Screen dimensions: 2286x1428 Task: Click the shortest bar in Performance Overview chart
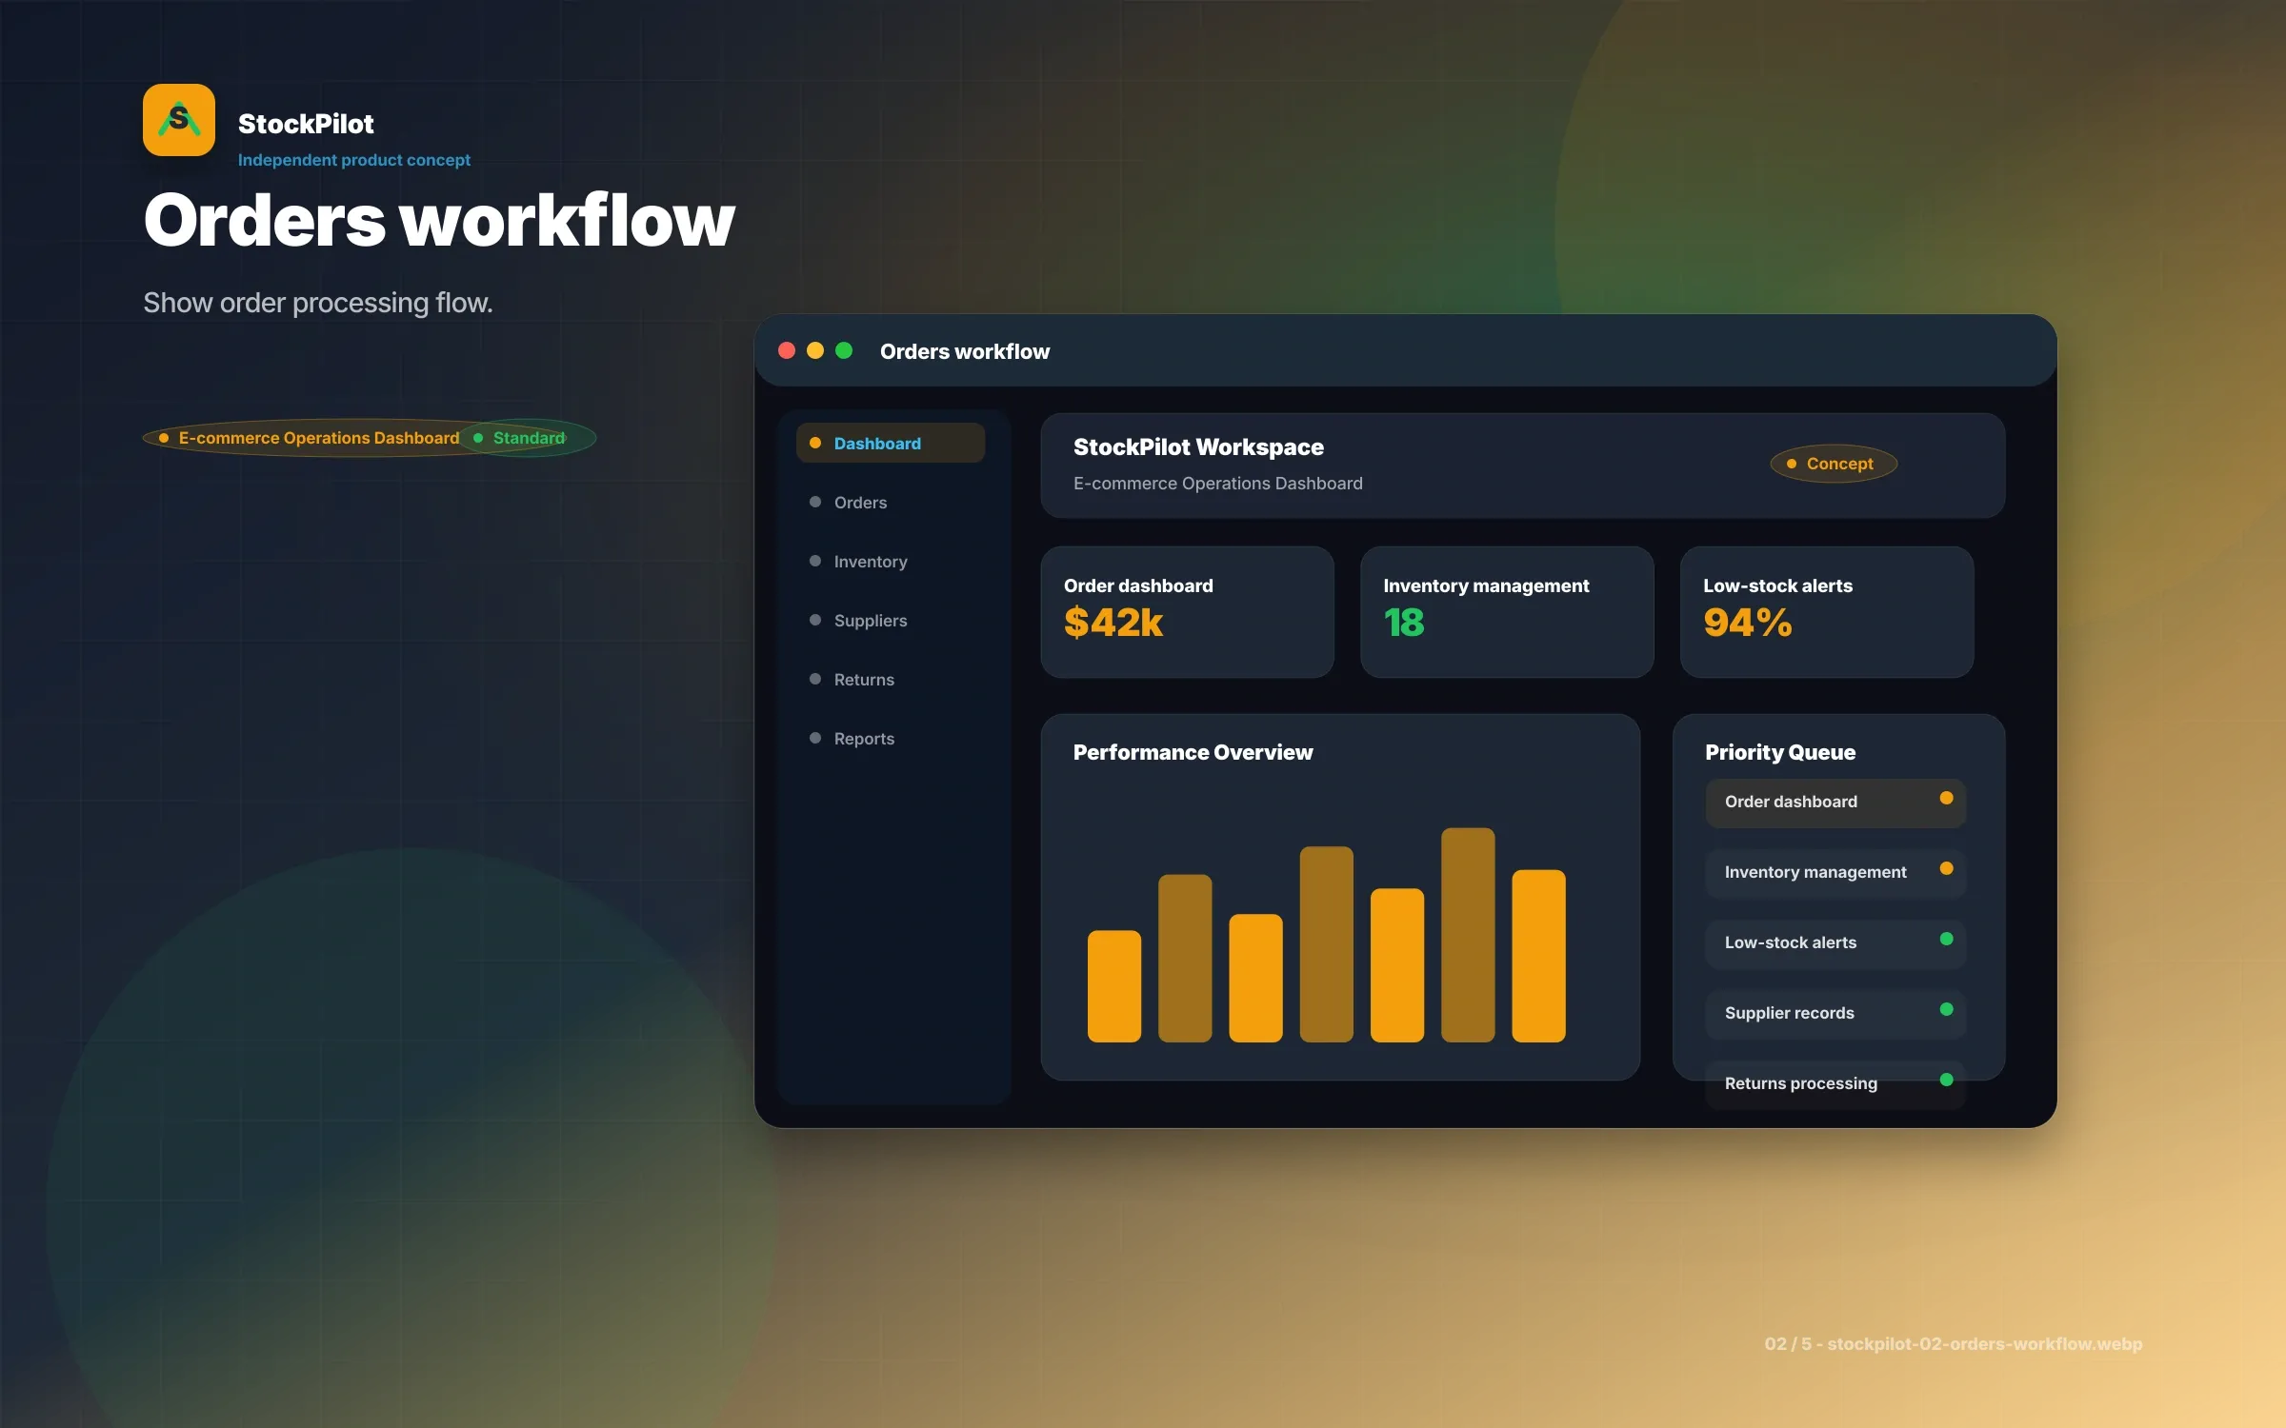click(1114, 986)
